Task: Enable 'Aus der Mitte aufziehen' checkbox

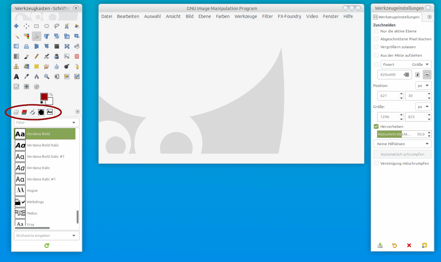Action: point(376,55)
